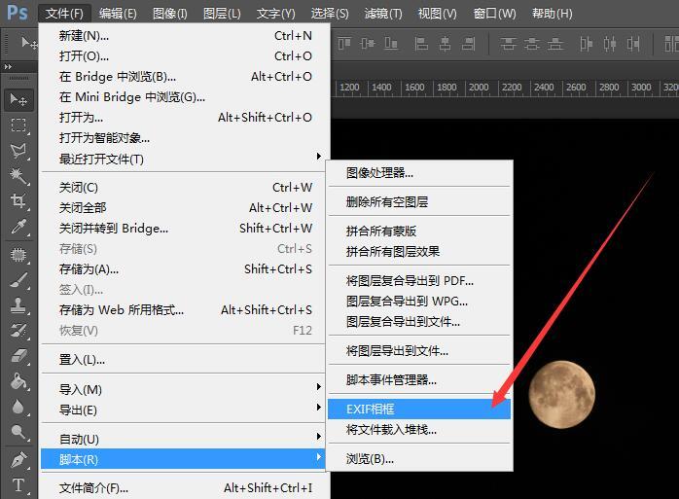Viewport: 679px width, 499px height.
Task: Expand 导出(E) submenu
Action: (x=183, y=410)
